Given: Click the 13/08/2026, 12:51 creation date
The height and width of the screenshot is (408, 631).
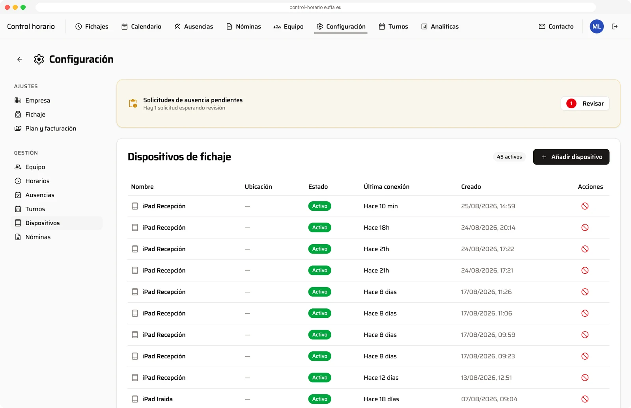Looking at the screenshot, I should [x=486, y=378].
